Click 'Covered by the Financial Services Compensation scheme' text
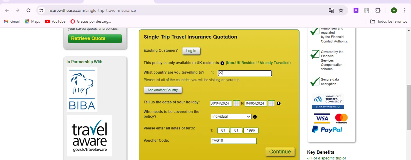This screenshot has width=411, height=160. coord(332,60)
